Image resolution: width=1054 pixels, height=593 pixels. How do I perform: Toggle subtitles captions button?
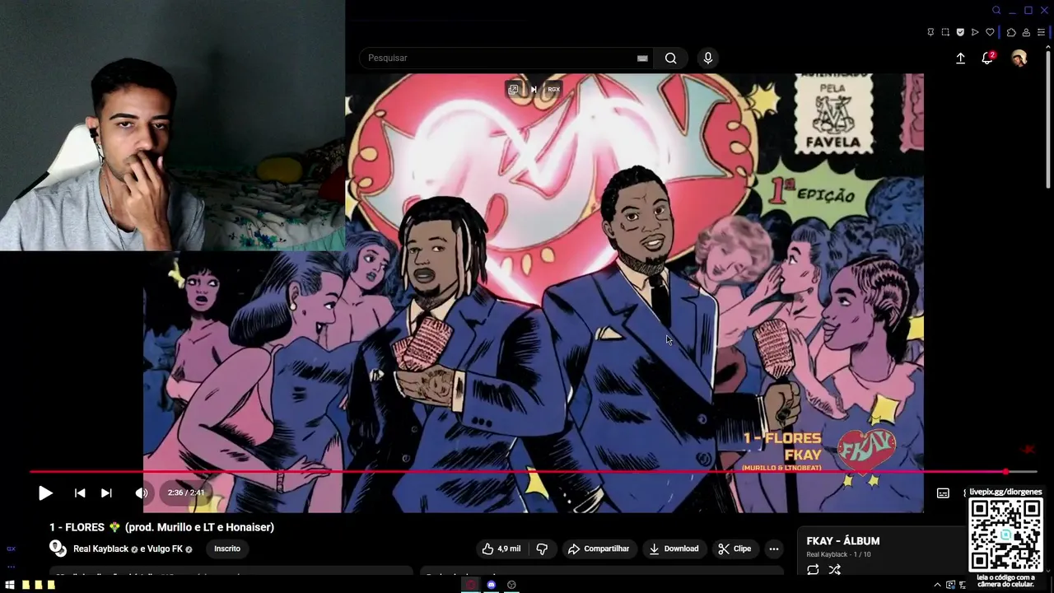click(x=943, y=493)
